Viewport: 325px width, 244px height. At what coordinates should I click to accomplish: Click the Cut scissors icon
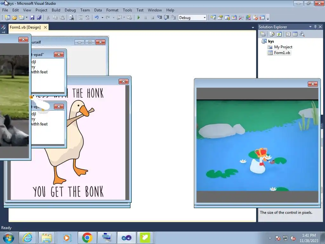point(48,18)
